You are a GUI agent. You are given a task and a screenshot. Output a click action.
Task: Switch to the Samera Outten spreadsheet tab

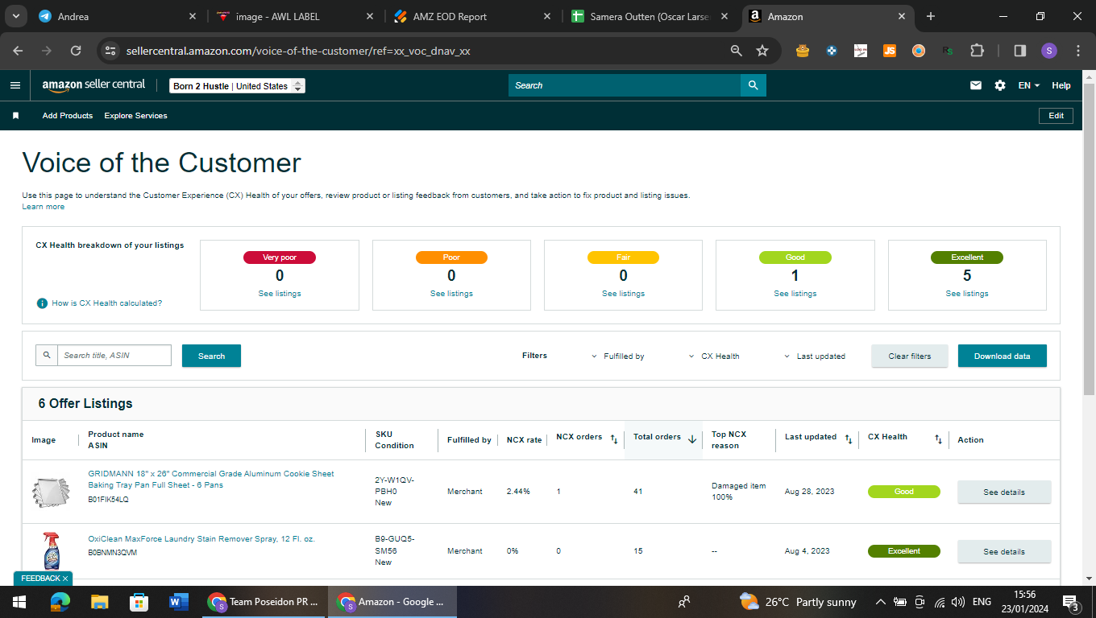coord(648,16)
